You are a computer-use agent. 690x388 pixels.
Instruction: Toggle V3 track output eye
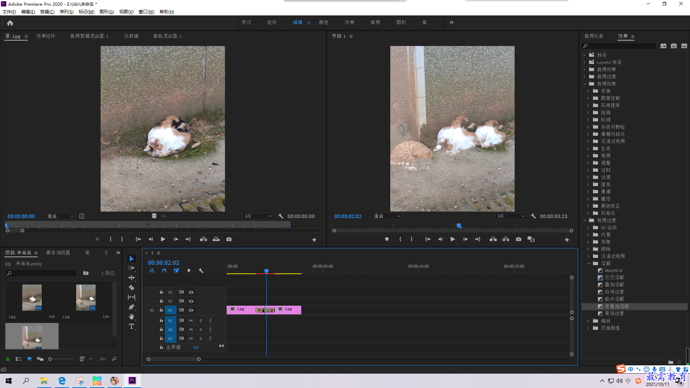[191, 292]
